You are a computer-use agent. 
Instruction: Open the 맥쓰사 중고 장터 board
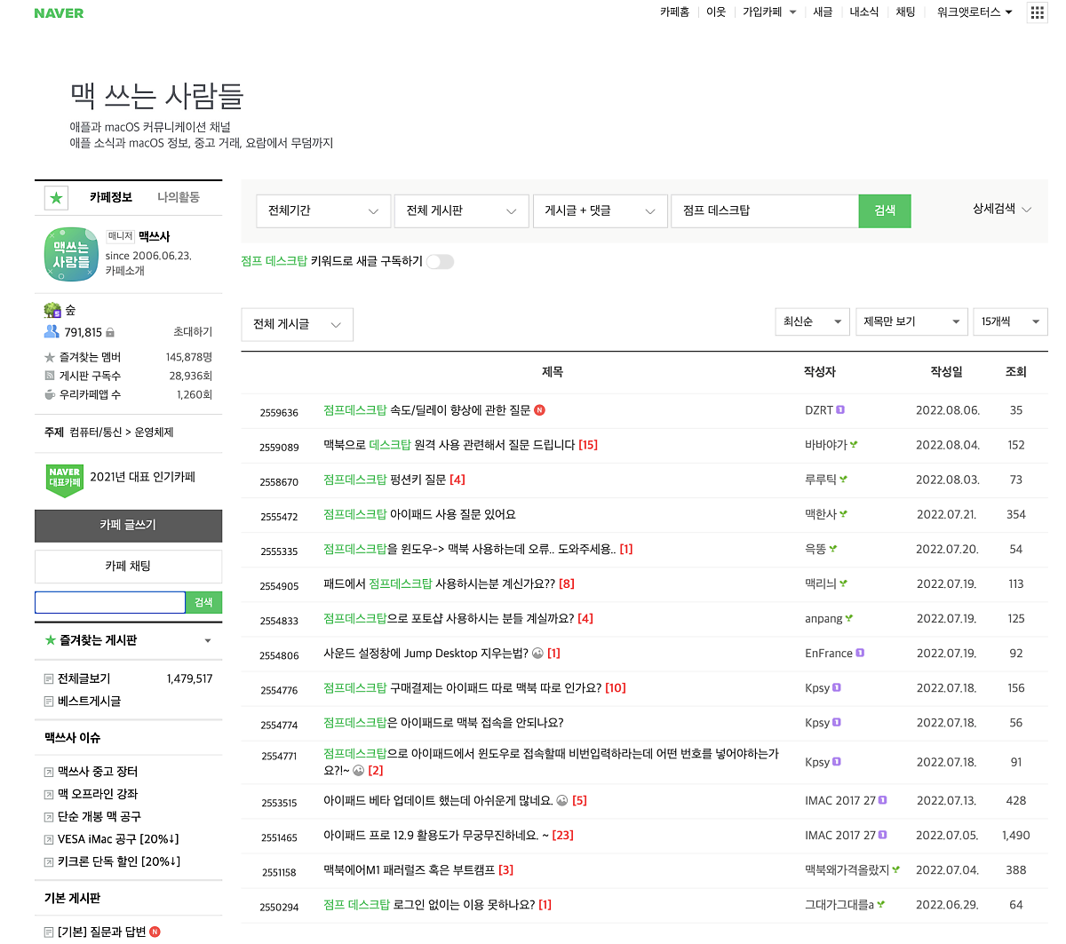[98, 773]
